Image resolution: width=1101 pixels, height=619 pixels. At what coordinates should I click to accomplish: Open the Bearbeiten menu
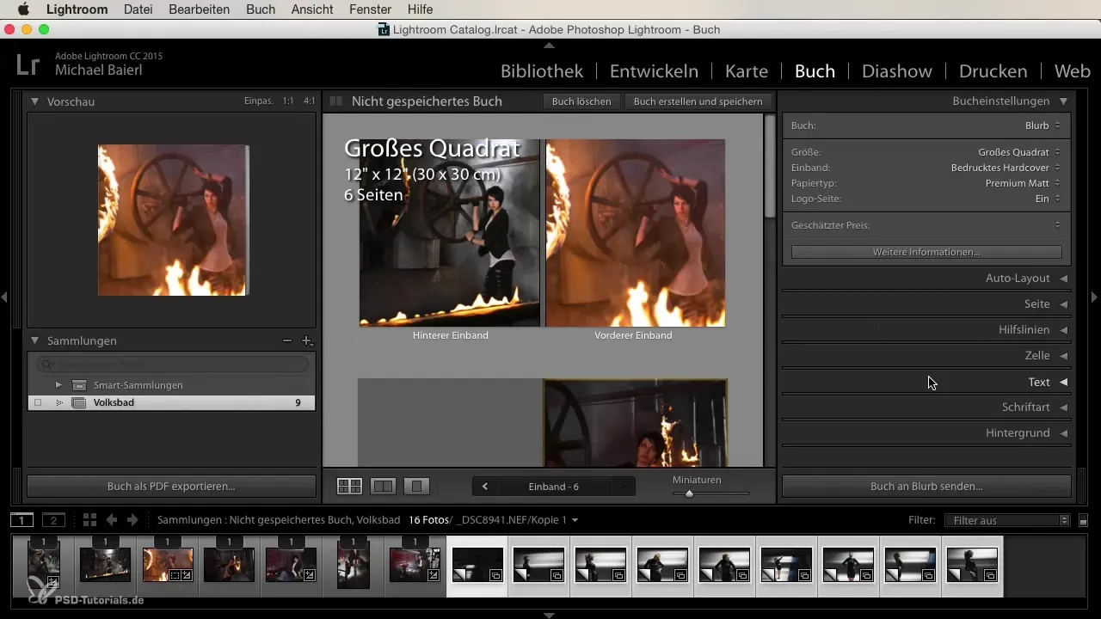(x=200, y=9)
